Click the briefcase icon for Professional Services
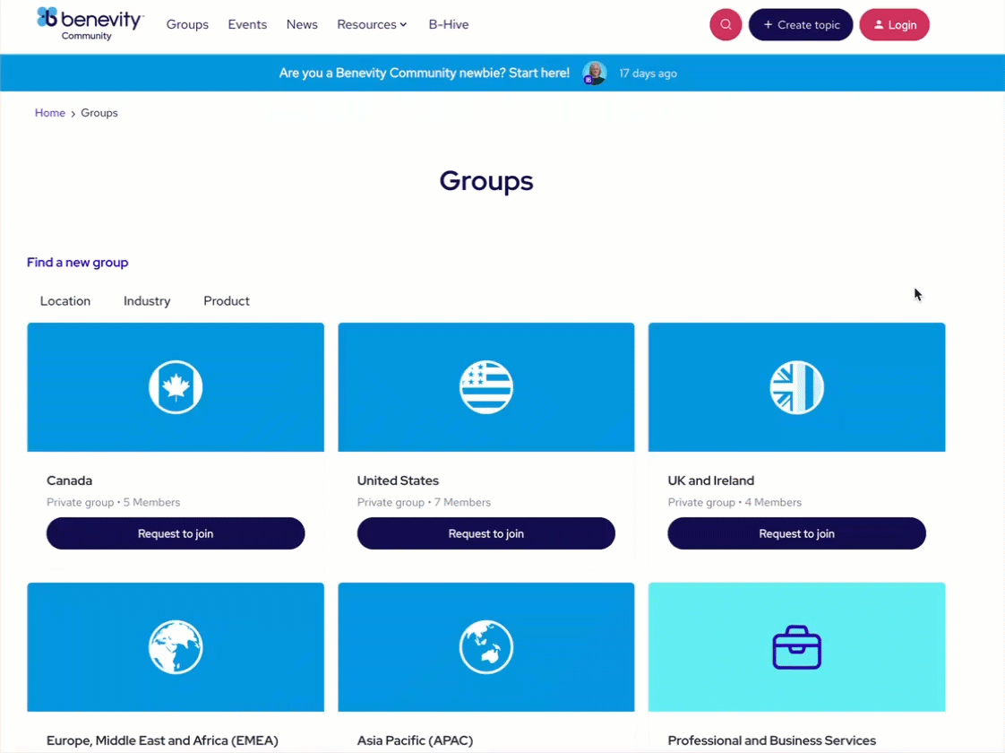 click(x=796, y=647)
